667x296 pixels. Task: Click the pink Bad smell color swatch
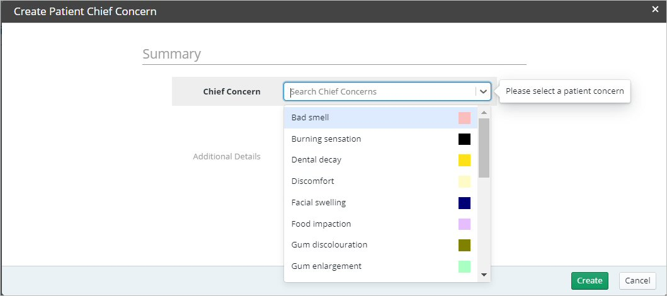point(465,118)
